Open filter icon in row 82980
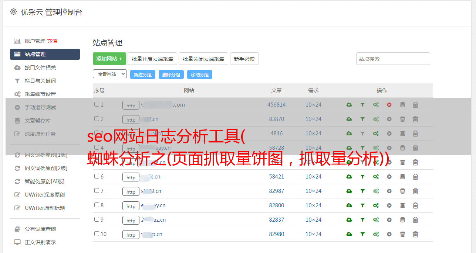Screen dimensions: 476x253 362,234
